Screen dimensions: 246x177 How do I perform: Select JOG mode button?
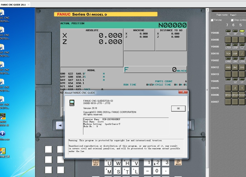point(242,67)
